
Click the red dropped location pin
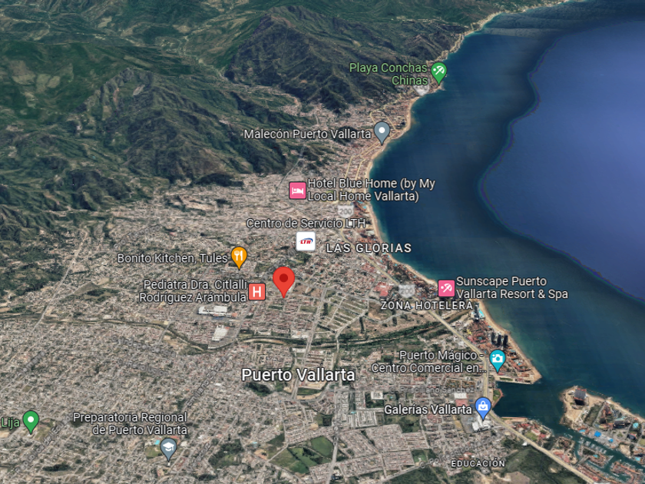pos(284,281)
